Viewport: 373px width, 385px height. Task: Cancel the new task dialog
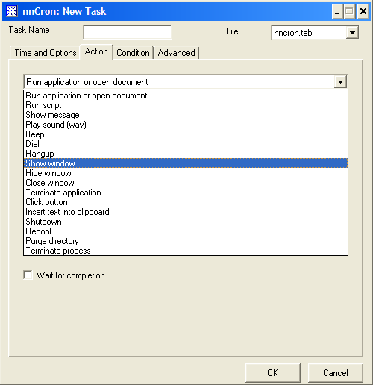point(336,372)
